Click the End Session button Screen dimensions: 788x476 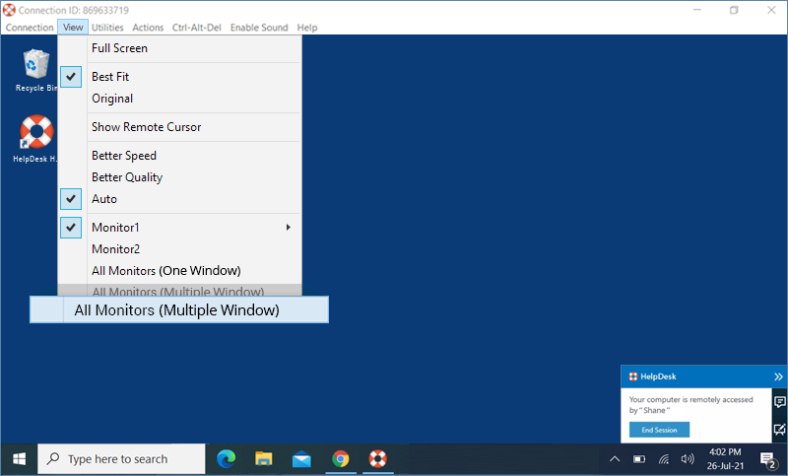660,430
